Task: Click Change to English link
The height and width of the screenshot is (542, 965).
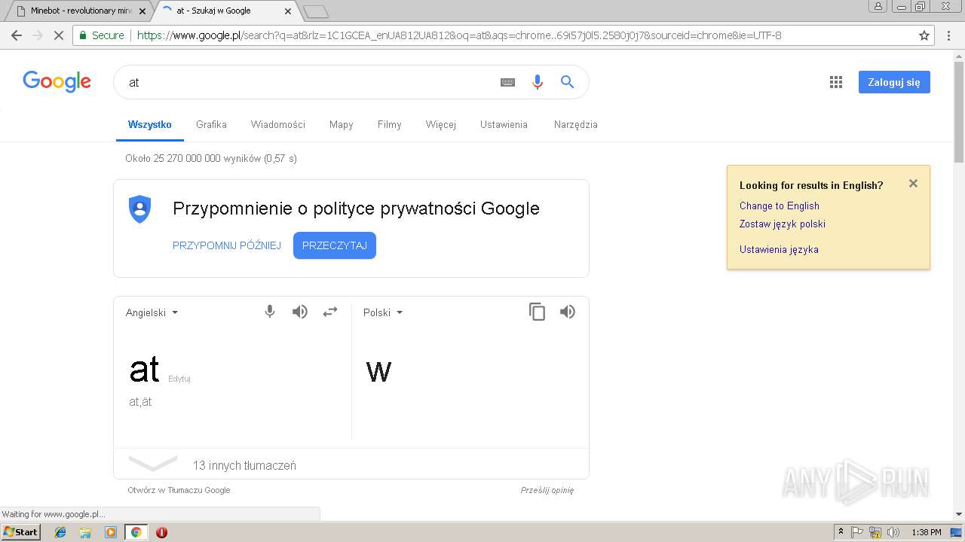Action: (x=780, y=206)
